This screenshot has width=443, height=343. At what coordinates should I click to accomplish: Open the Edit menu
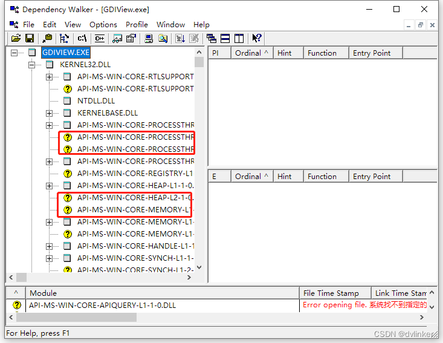[50, 25]
